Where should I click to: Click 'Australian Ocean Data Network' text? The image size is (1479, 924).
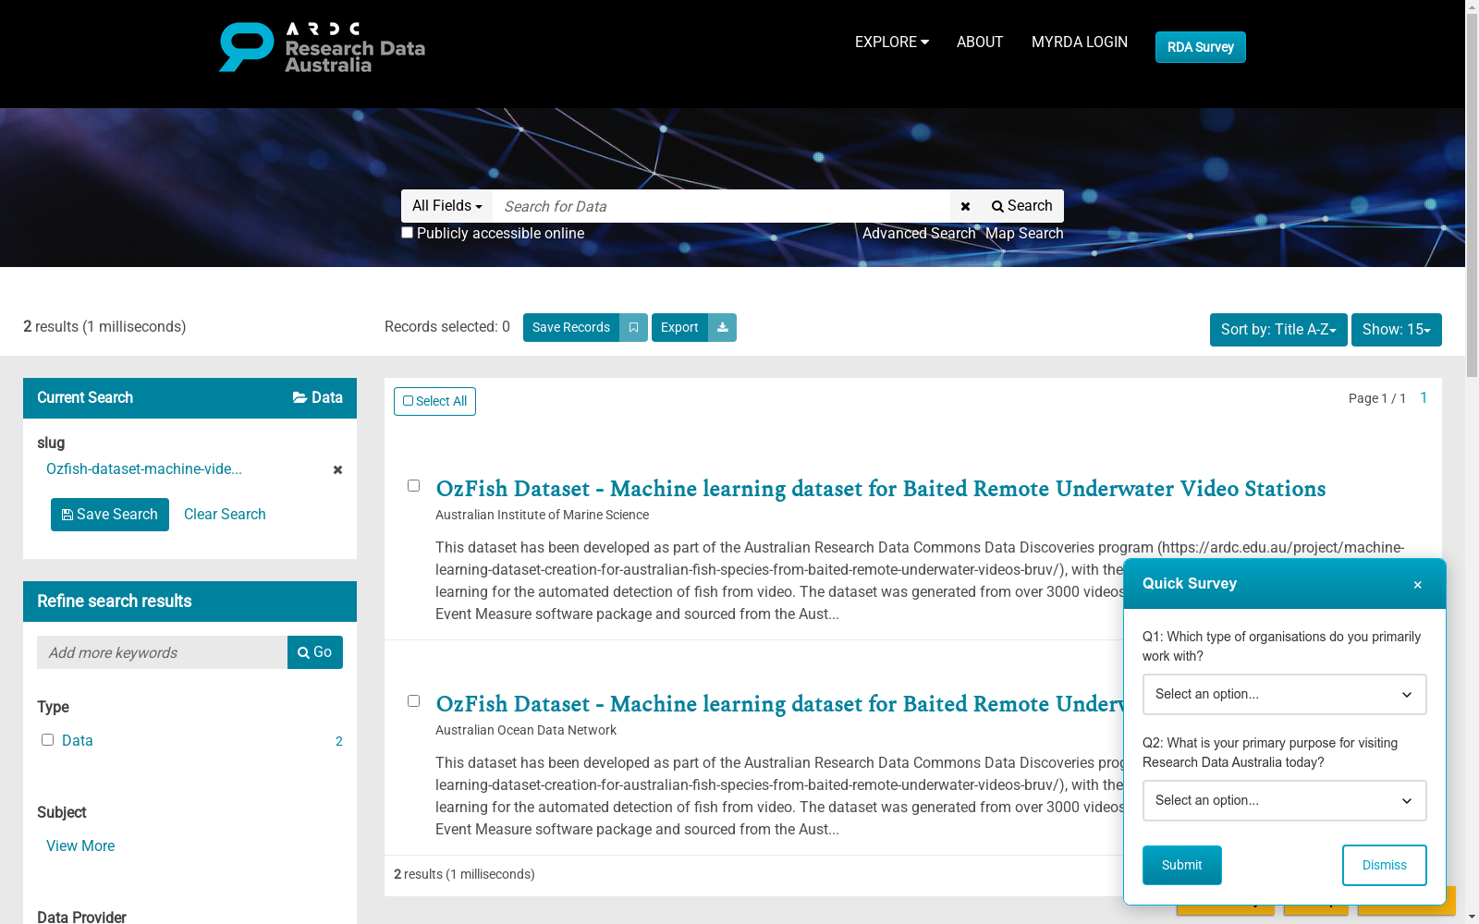526,730
